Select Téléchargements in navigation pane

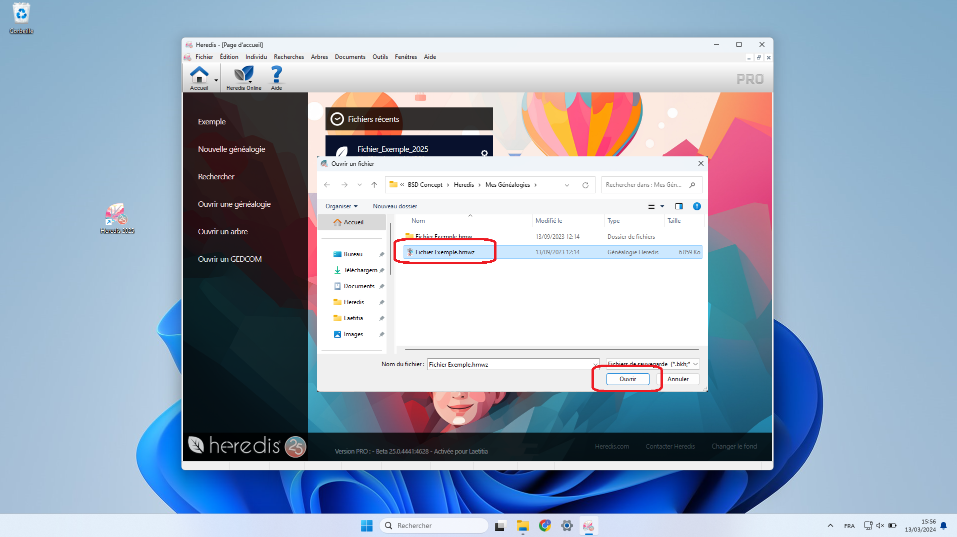click(x=360, y=270)
